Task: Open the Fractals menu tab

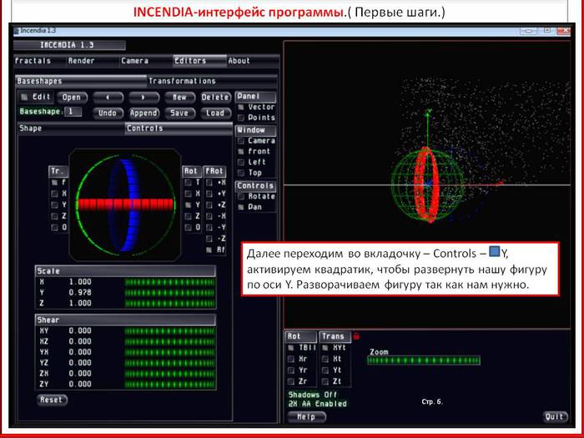Action: tap(40, 61)
